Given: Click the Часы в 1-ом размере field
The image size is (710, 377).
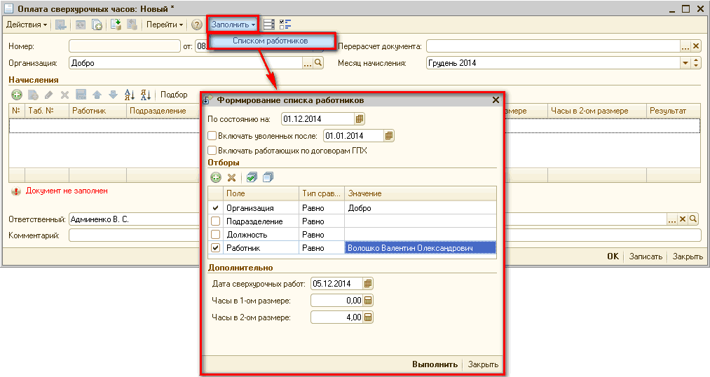Looking at the screenshot, I should 336,301.
